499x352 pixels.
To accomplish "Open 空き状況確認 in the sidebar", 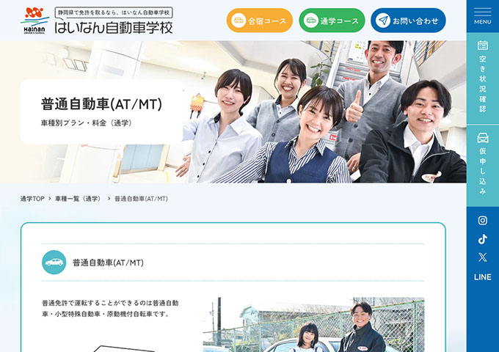I will click(x=482, y=78).
